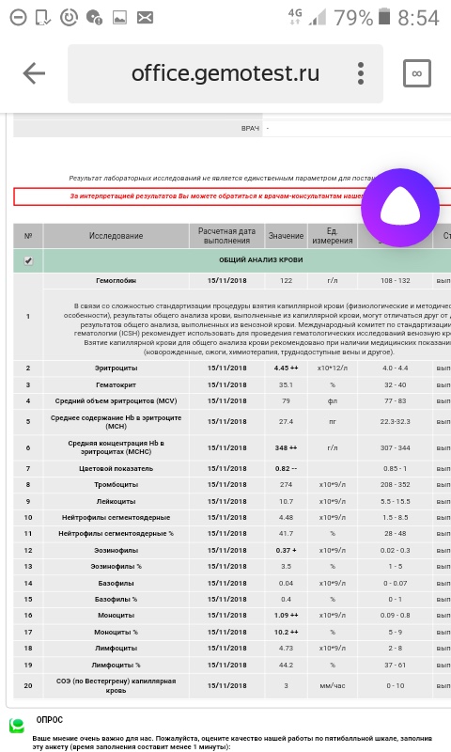Tap the Расчетная дата выполнения header
The width and height of the screenshot is (451, 752).
[x=227, y=236]
